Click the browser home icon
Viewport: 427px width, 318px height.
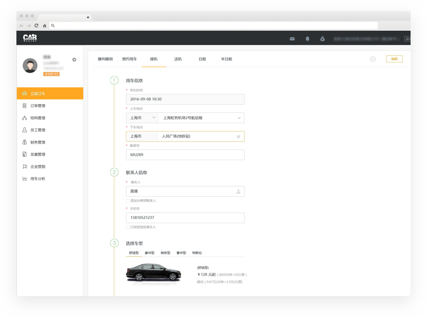(x=44, y=26)
